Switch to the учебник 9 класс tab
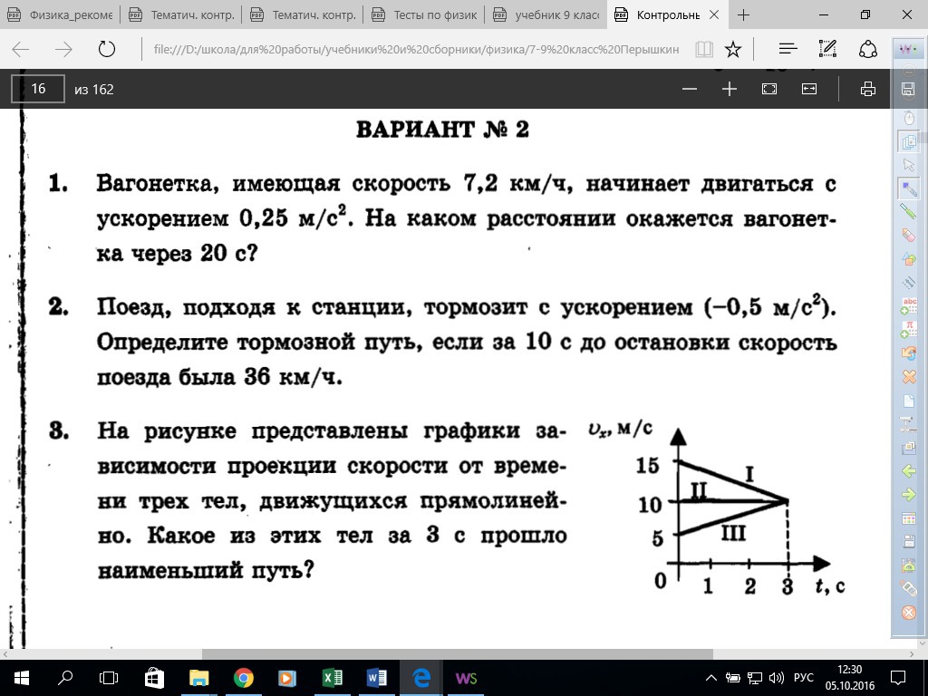The width and height of the screenshot is (928, 696). point(546,15)
